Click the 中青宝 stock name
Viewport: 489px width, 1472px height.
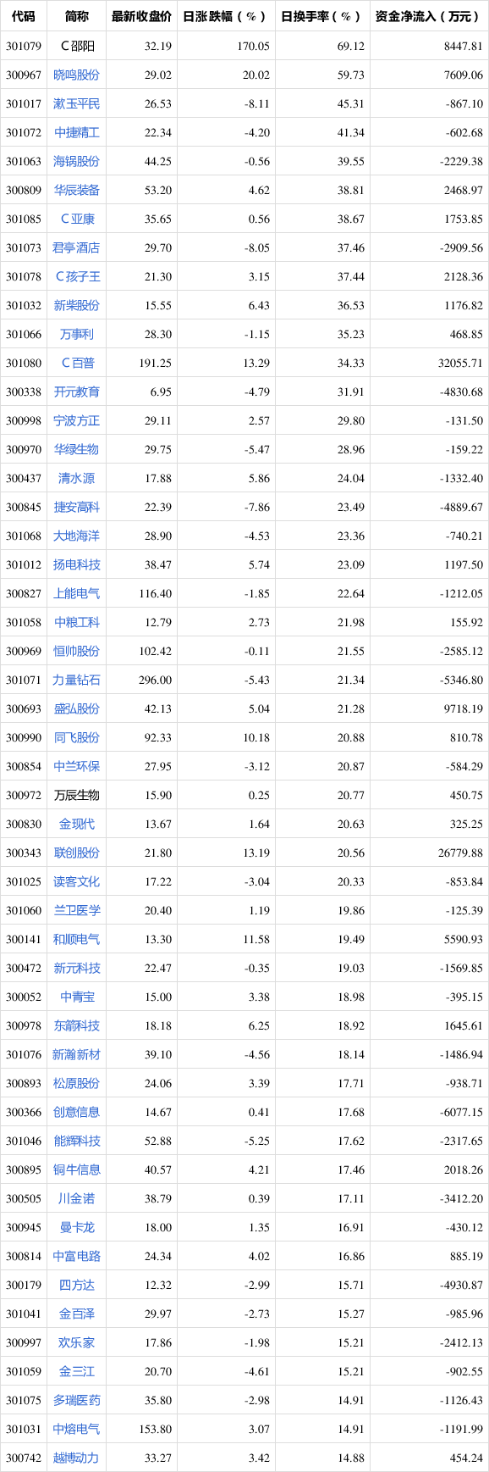77,997
